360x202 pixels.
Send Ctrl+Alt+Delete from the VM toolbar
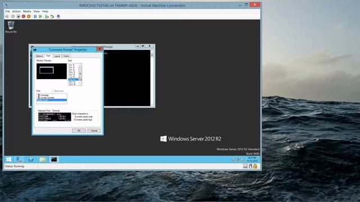[x=7, y=16]
